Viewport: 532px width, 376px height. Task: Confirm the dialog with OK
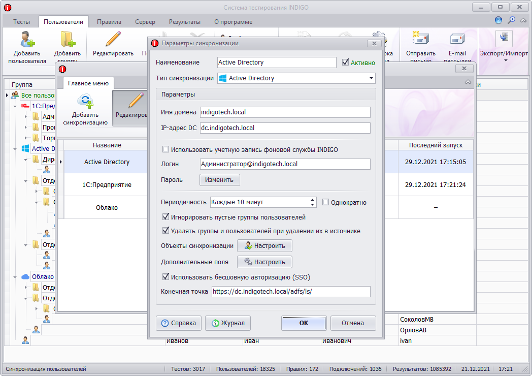[304, 323]
